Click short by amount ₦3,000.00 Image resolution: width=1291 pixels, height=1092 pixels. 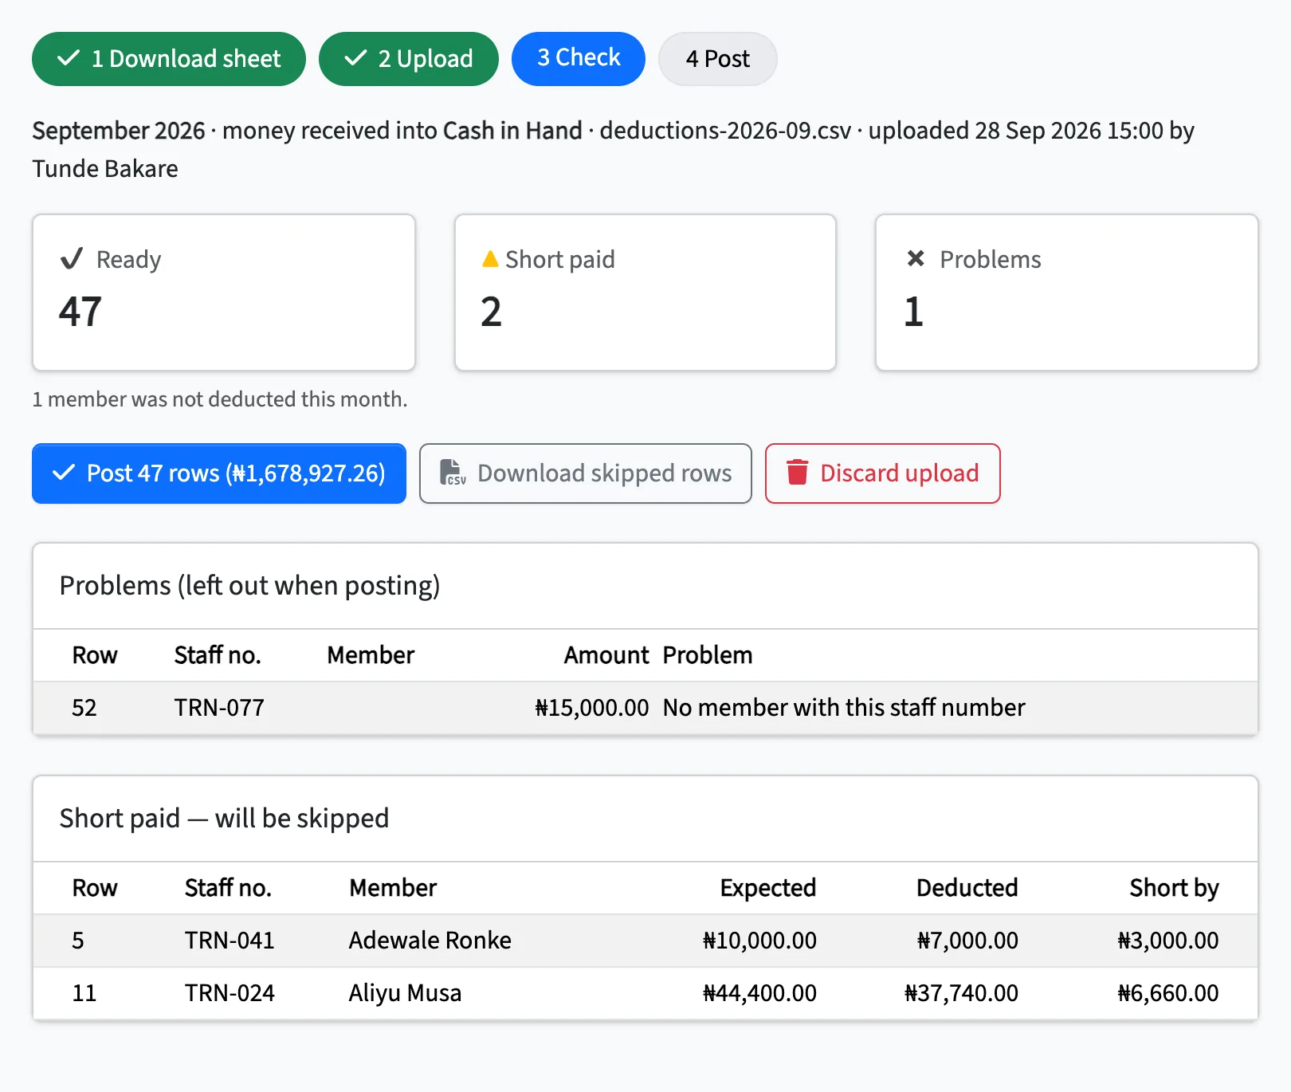click(x=1168, y=941)
